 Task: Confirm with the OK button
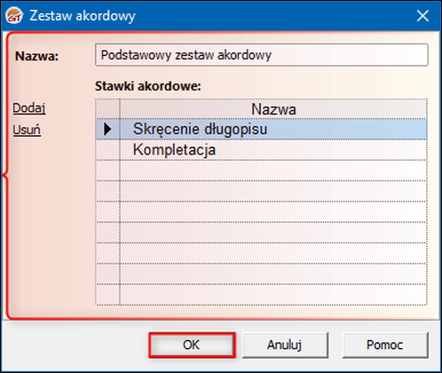[x=192, y=345]
